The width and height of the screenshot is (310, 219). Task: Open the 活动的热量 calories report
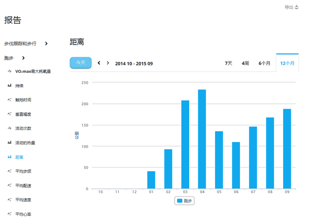(x=25, y=143)
